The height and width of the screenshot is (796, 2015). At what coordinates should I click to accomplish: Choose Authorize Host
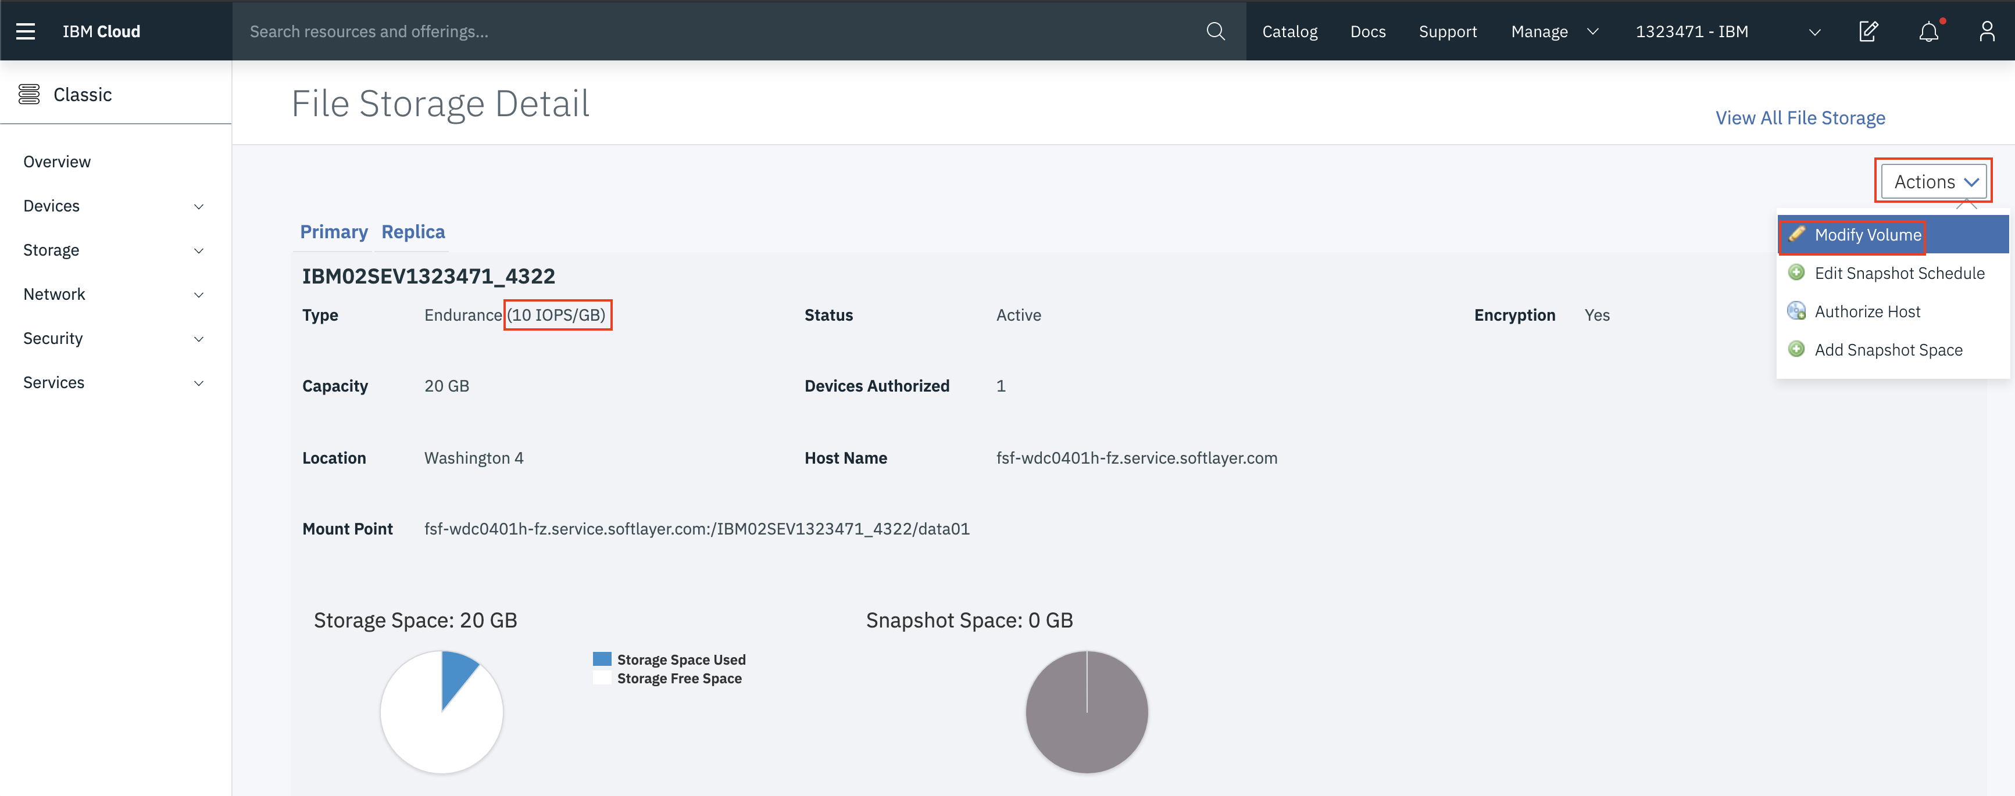(1893, 311)
